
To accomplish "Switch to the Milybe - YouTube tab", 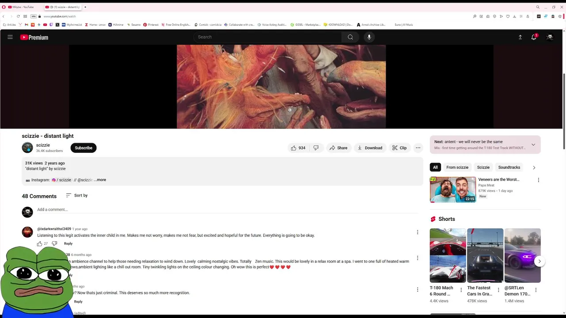I will (x=22, y=7).
